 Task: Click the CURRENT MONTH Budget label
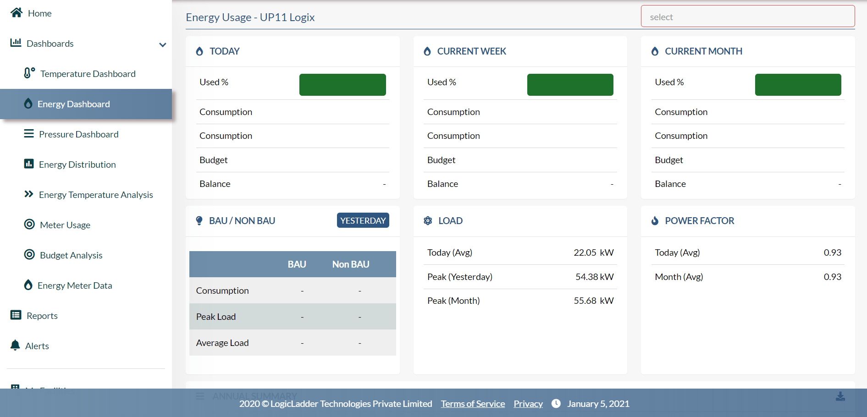click(x=669, y=160)
